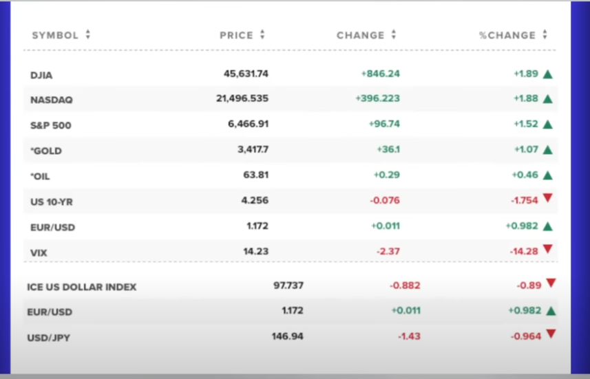
Task: Open the GOLD quote
Action: point(46,151)
